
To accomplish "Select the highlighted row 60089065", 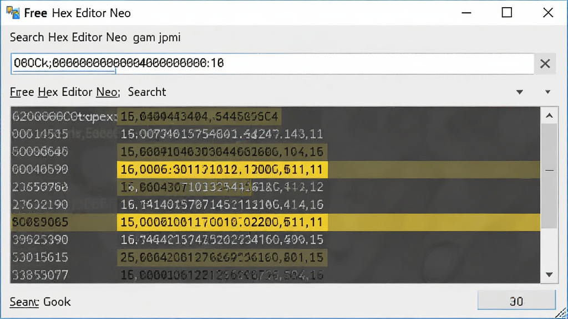I will (275, 222).
